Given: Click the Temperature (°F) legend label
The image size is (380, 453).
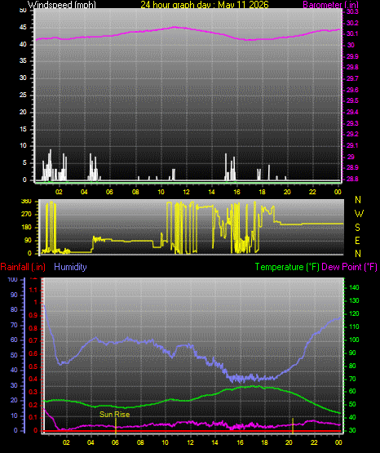Looking at the screenshot, I should (x=287, y=267).
